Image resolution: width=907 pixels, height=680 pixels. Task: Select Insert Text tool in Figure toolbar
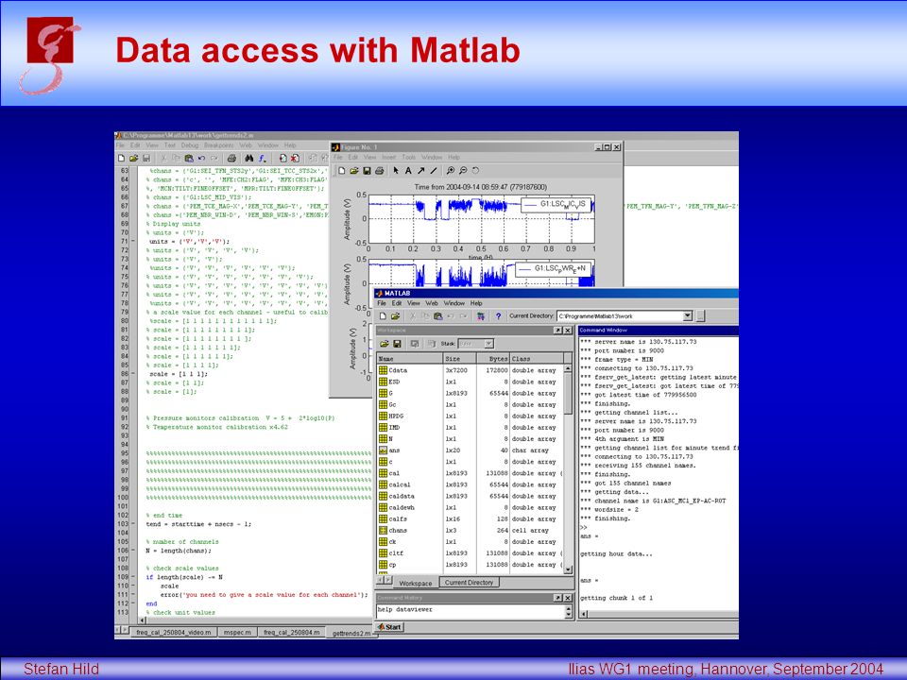408,171
